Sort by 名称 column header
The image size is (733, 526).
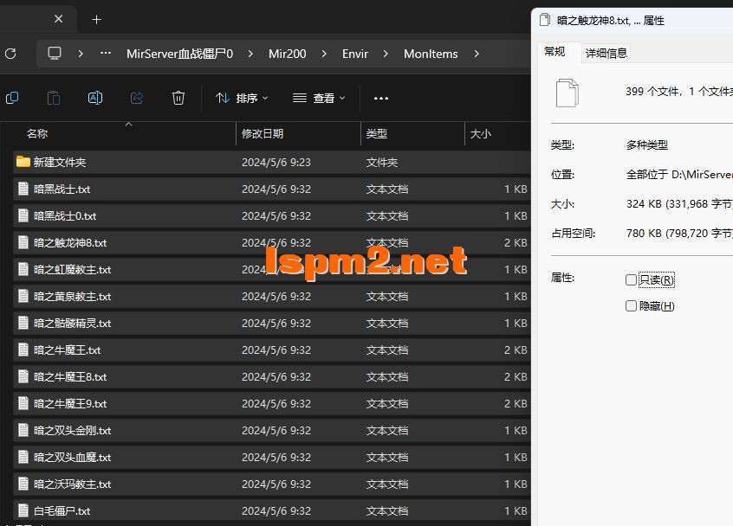pyautogui.click(x=37, y=133)
